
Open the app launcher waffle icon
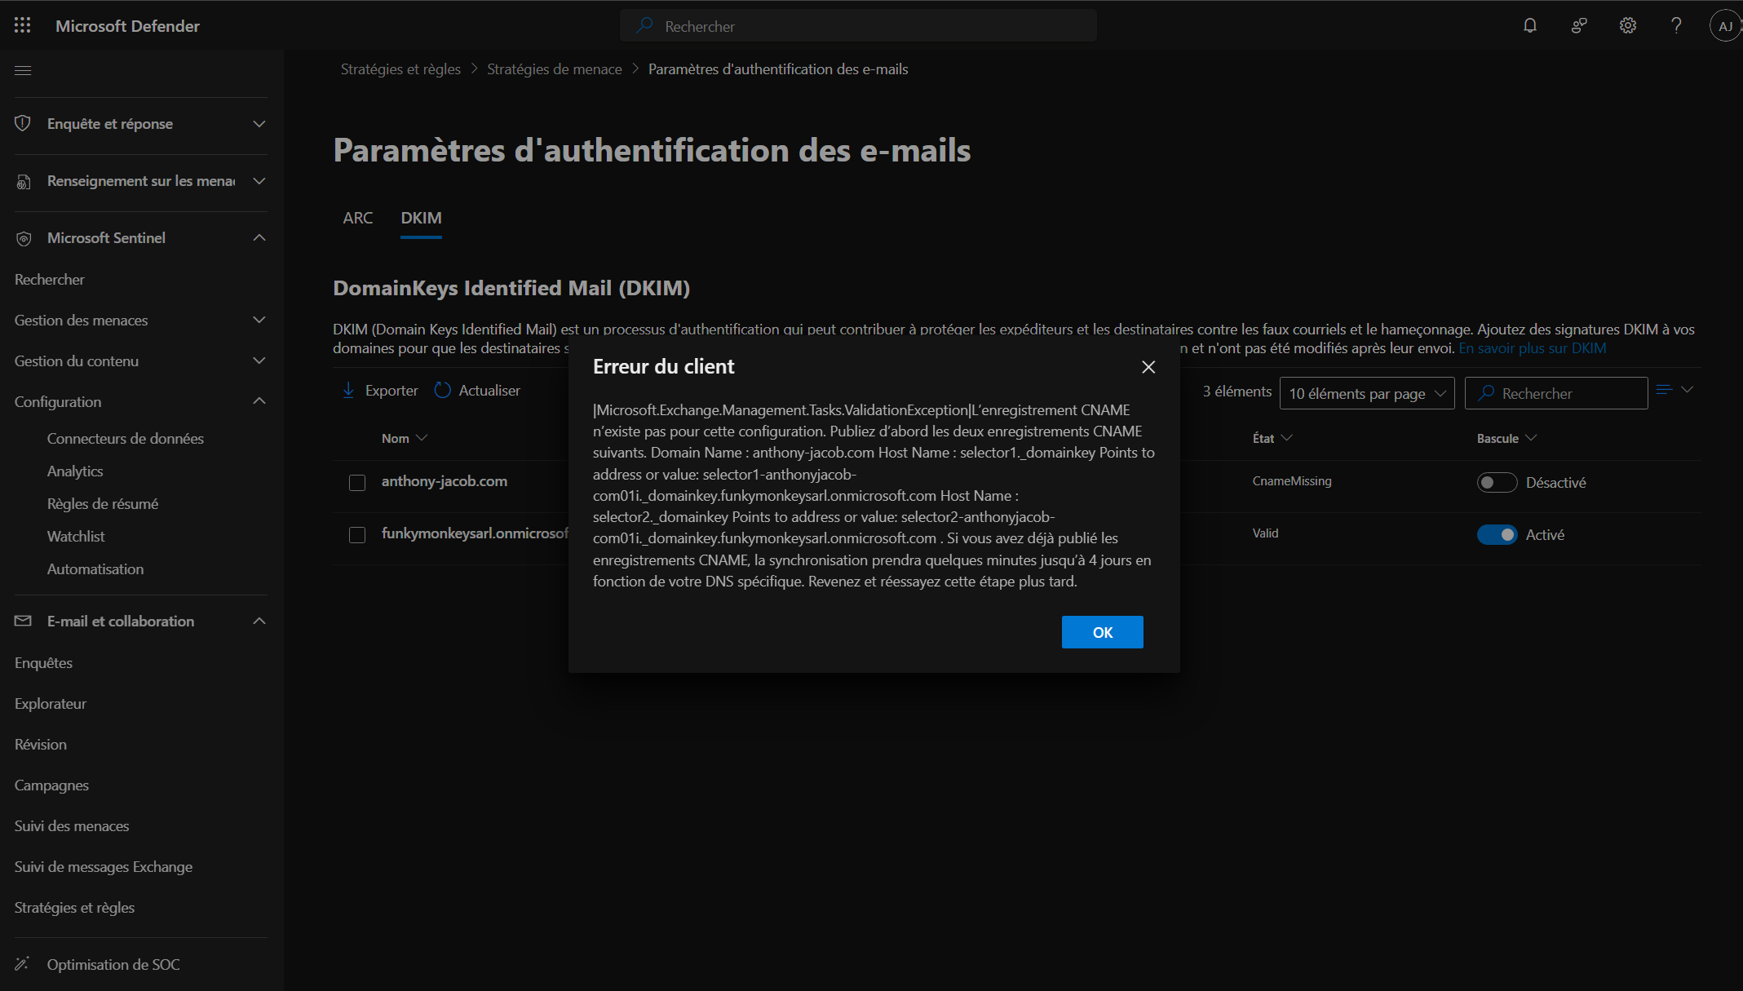tap(23, 25)
